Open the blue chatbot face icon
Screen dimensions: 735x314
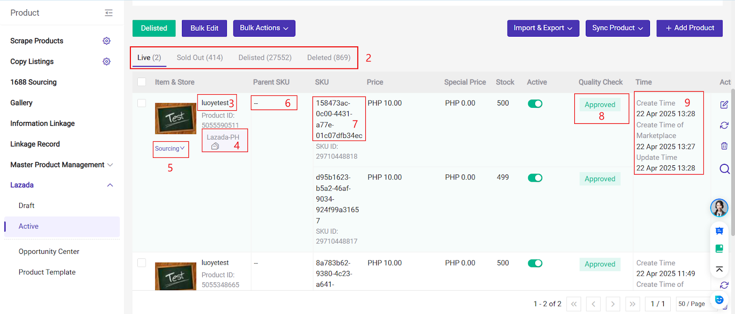[x=719, y=300]
